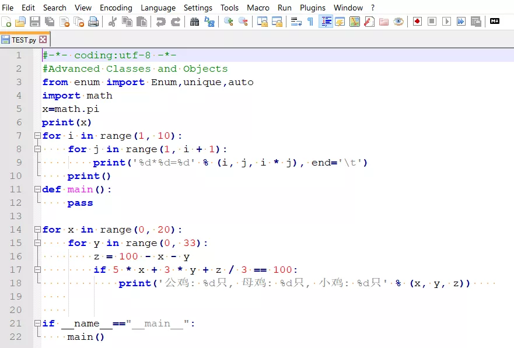Click the Paste icon in toolbar

point(142,22)
